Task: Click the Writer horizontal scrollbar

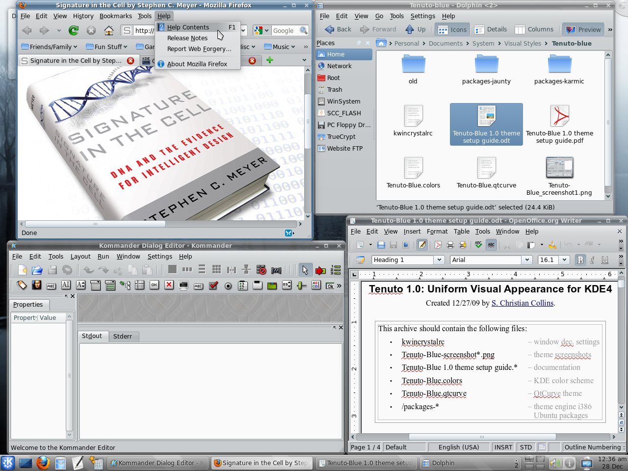Action: [482, 437]
